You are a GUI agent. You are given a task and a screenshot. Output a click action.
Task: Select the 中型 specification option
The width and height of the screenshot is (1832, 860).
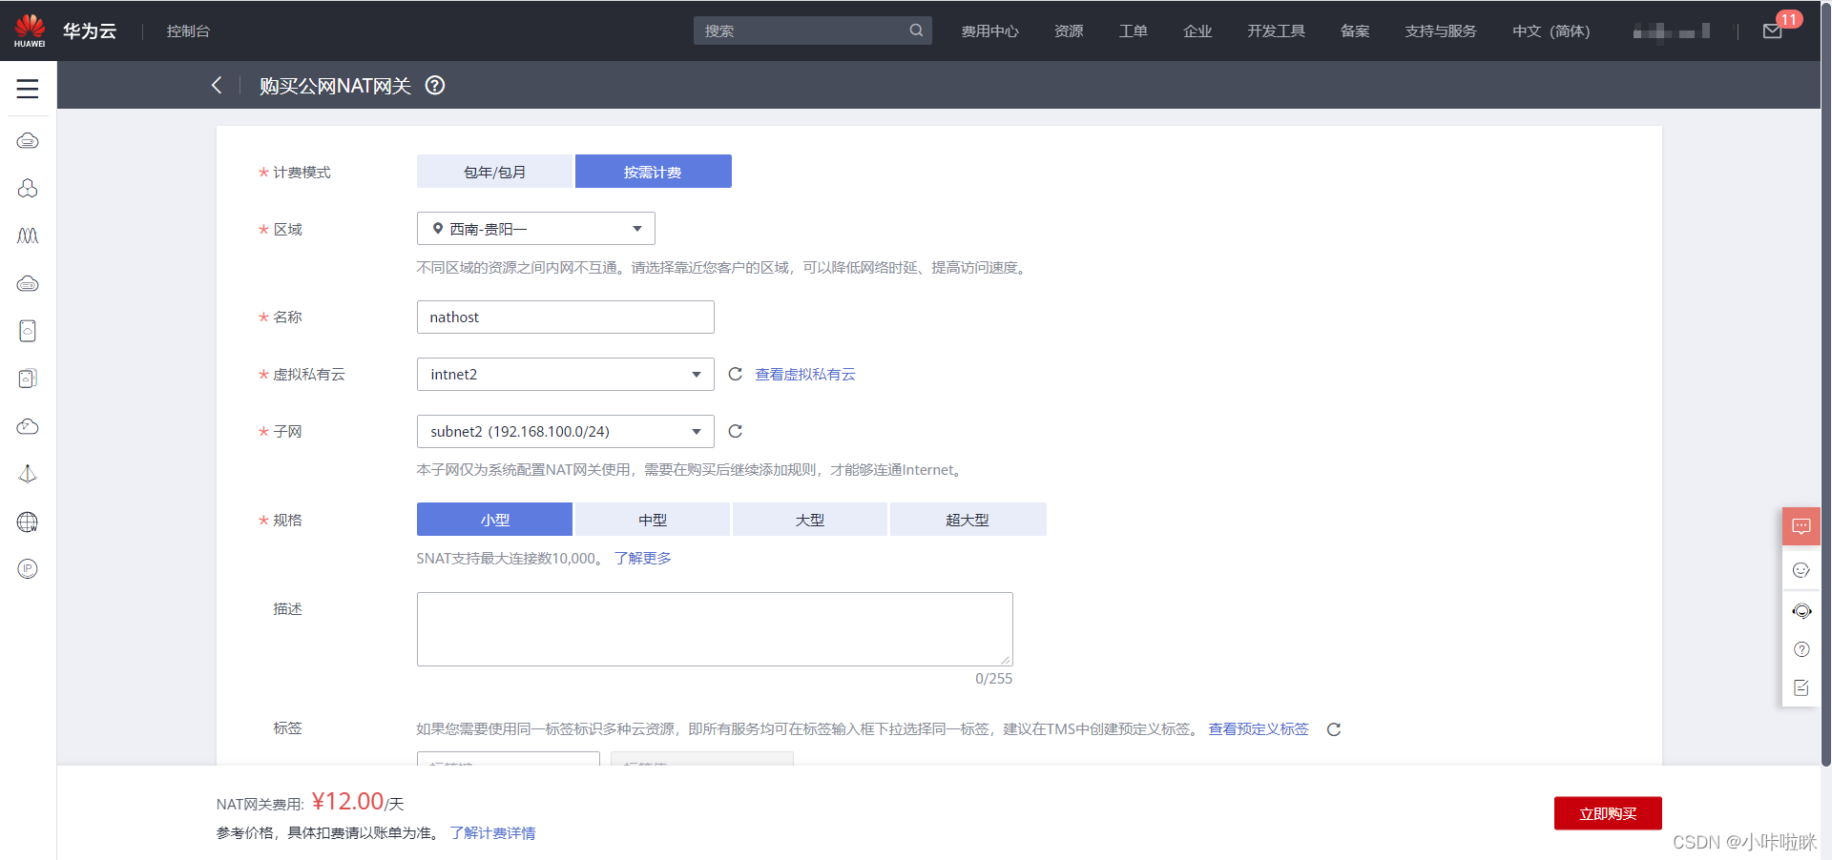pos(653,519)
